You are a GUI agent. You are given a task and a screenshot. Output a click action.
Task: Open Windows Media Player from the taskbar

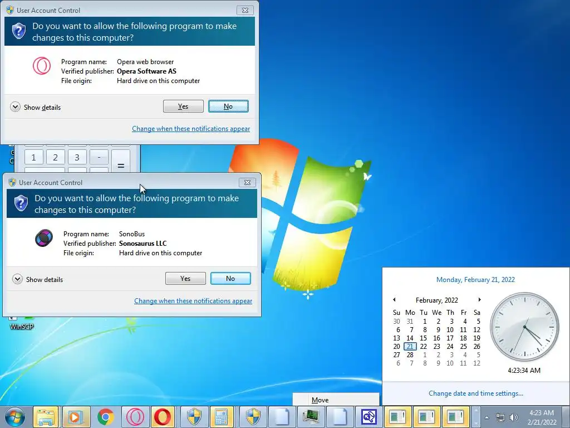click(x=76, y=417)
